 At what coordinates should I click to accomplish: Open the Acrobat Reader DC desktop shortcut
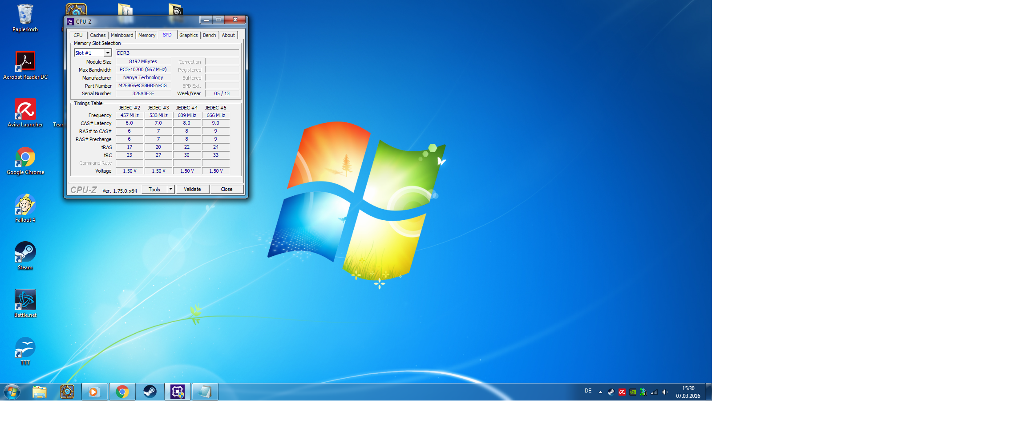coord(25,65)
